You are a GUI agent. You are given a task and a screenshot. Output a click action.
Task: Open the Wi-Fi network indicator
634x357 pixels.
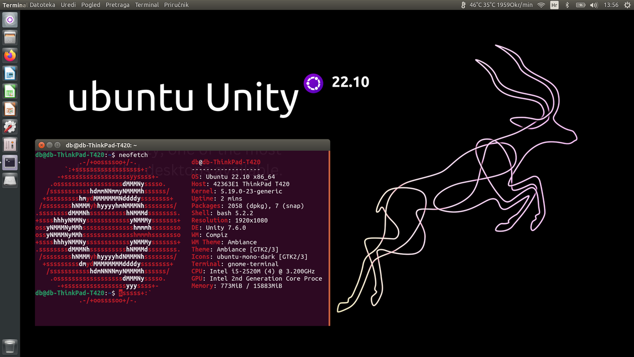click(541, 5)
